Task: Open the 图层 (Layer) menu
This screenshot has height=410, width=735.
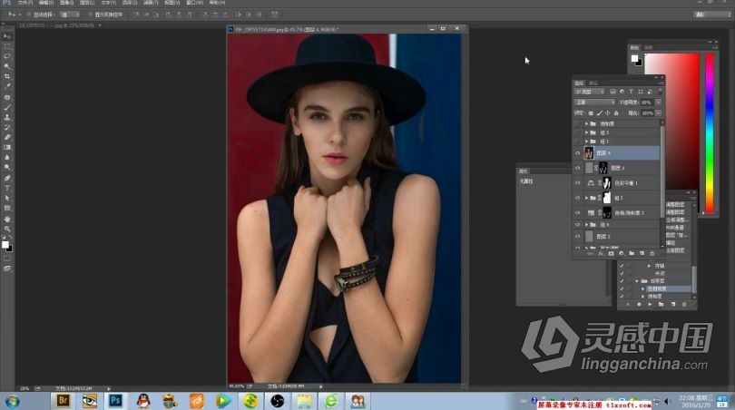Action: (x=87, y=3)
